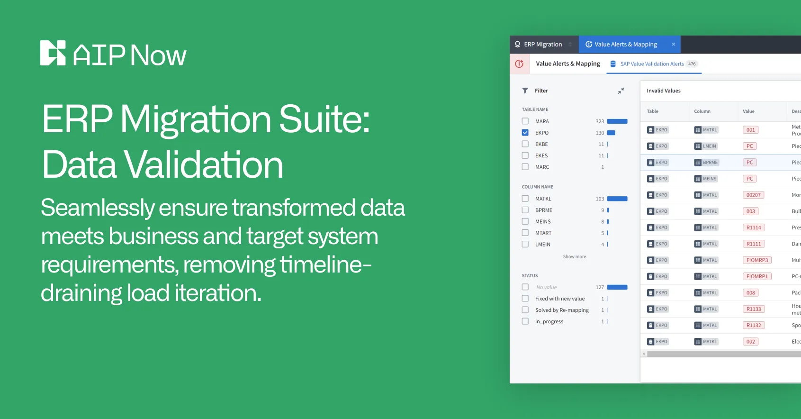
Task: Click the database icon beside SAP Value Validation Alerts
Action: [613, 64]
